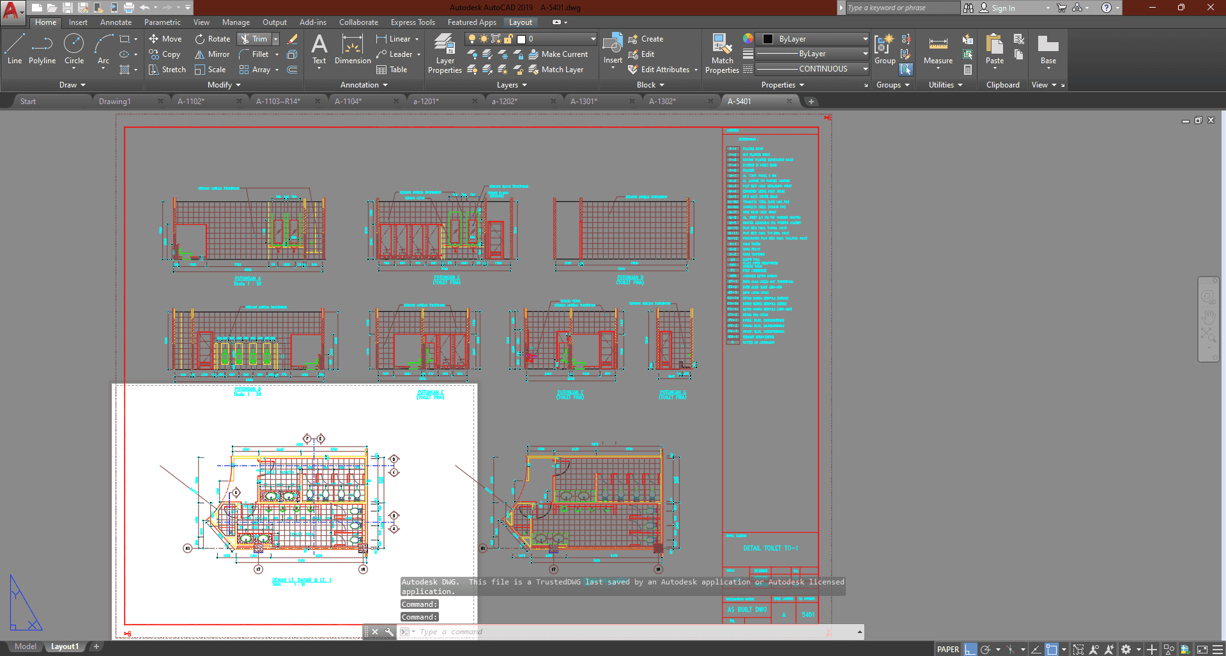Toggle Object Snap in status bar

pyautogui.click(x=1052, y=649)
